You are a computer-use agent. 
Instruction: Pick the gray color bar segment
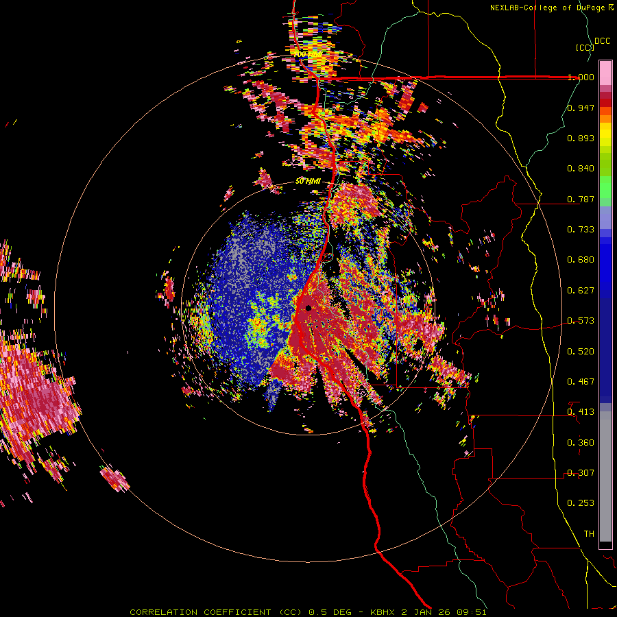pos(605,476)
